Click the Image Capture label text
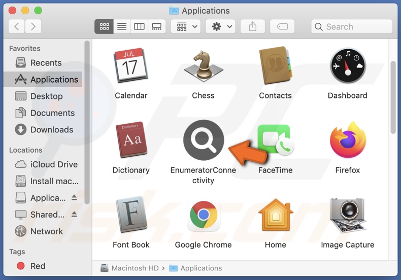401x280 pixels. 348,244
